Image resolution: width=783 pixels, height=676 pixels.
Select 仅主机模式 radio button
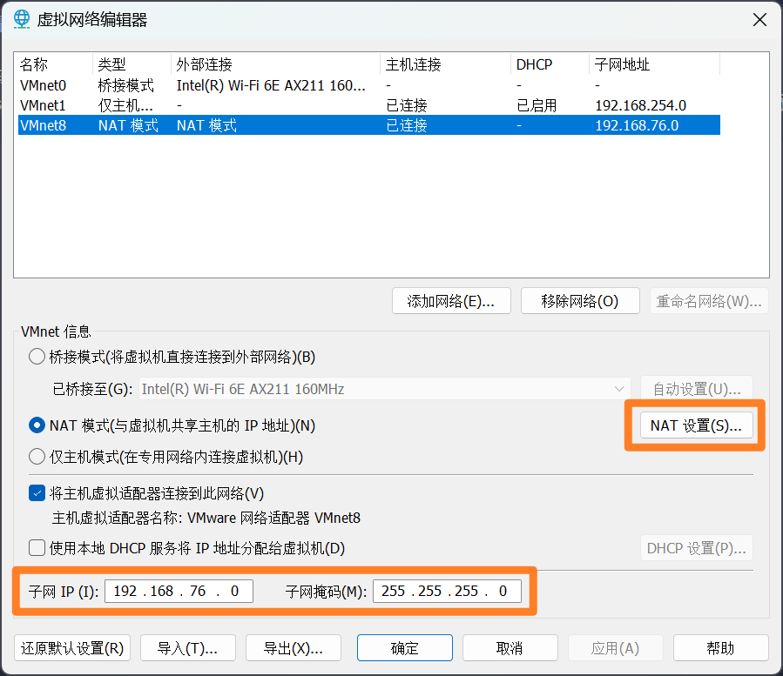37,457
